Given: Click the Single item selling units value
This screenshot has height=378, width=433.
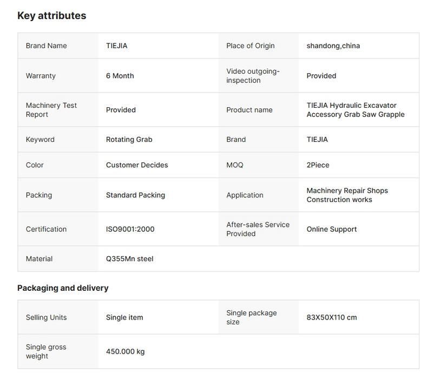Looking at the screenshot, I should coord(124,317).
